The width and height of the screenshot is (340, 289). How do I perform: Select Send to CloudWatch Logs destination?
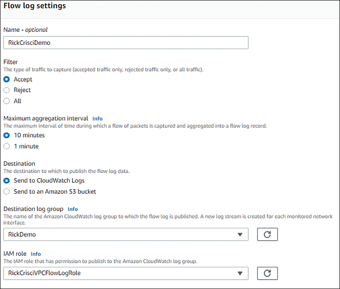[x=7, y=180]
